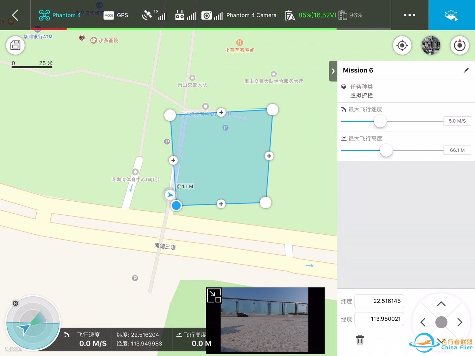Tap the 华润银行ATM map label
Image resolution: width=475 pixels, height=356 pixels.
coord(38,37)
